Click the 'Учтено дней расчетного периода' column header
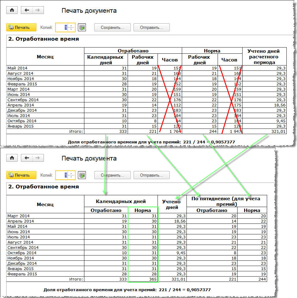Screen dimensions: 297x298 264,56
